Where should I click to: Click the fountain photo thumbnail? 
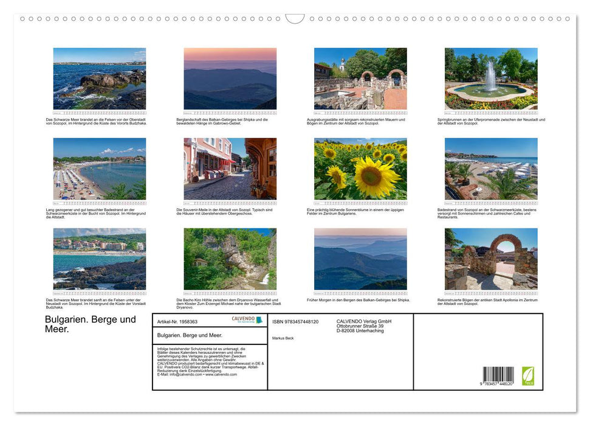(x=491, y=79)
